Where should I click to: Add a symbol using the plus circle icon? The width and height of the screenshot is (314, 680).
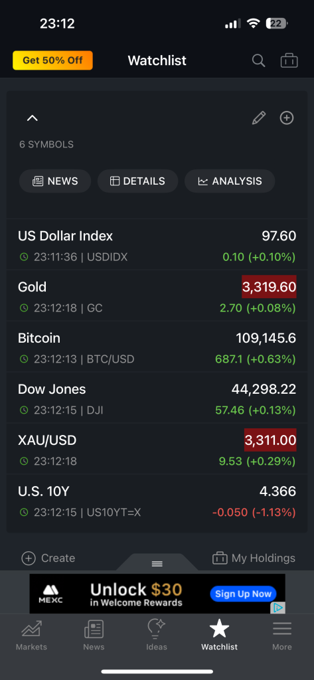click(x=287, y=118)
